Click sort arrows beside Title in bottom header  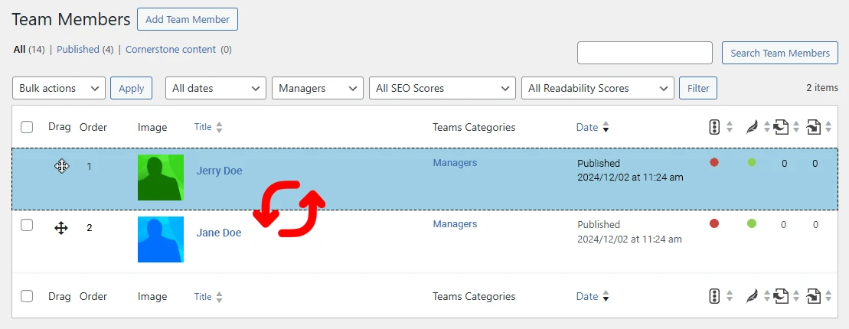219,297
